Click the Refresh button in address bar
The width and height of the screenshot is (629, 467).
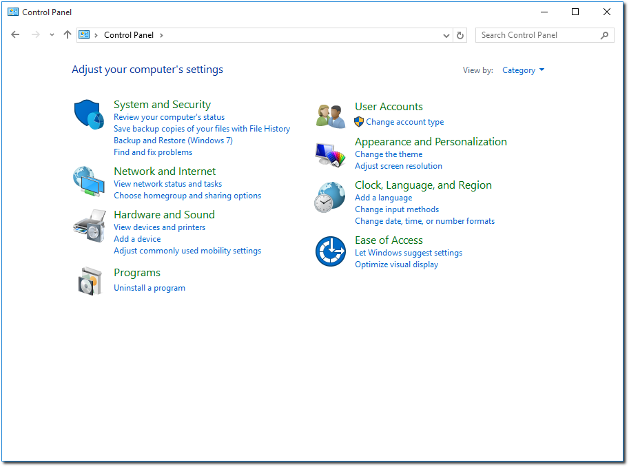460,35
